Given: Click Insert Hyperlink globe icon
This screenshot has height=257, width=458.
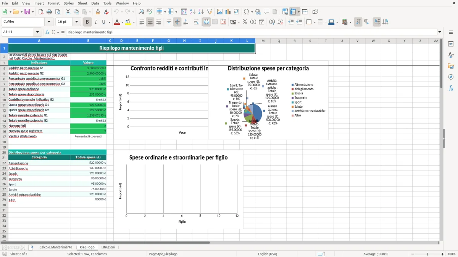Looking at the screenshot, I should [258, 12].
